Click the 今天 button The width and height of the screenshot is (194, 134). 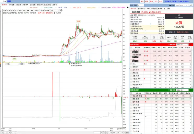pyautogui.click(x=191, y=5)
